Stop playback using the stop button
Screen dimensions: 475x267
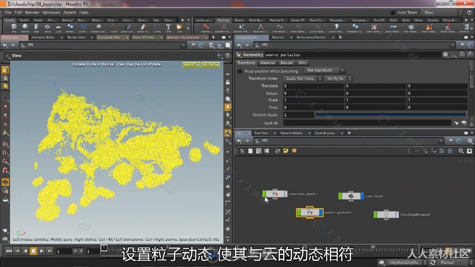pyautogui.click(x=33, y=251)
